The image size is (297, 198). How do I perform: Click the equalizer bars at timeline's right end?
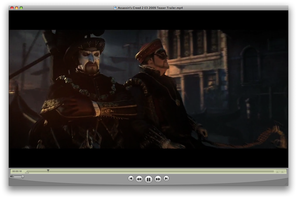point(280,172)
